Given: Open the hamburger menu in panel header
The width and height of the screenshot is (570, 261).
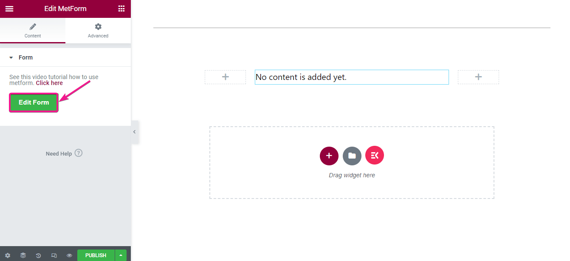Looking at the screenshot, I should (9, 9).
